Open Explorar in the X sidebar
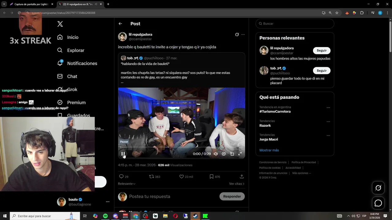The width and height of the screenshot is (392, 220). pyautogui.click(x=71, y=50)
